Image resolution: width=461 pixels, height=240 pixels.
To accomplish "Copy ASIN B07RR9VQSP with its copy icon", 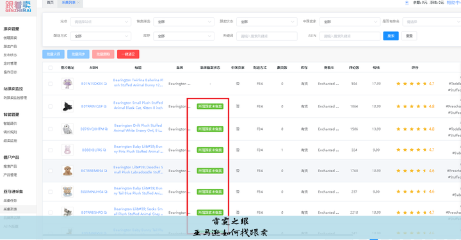I will [105, 106].
